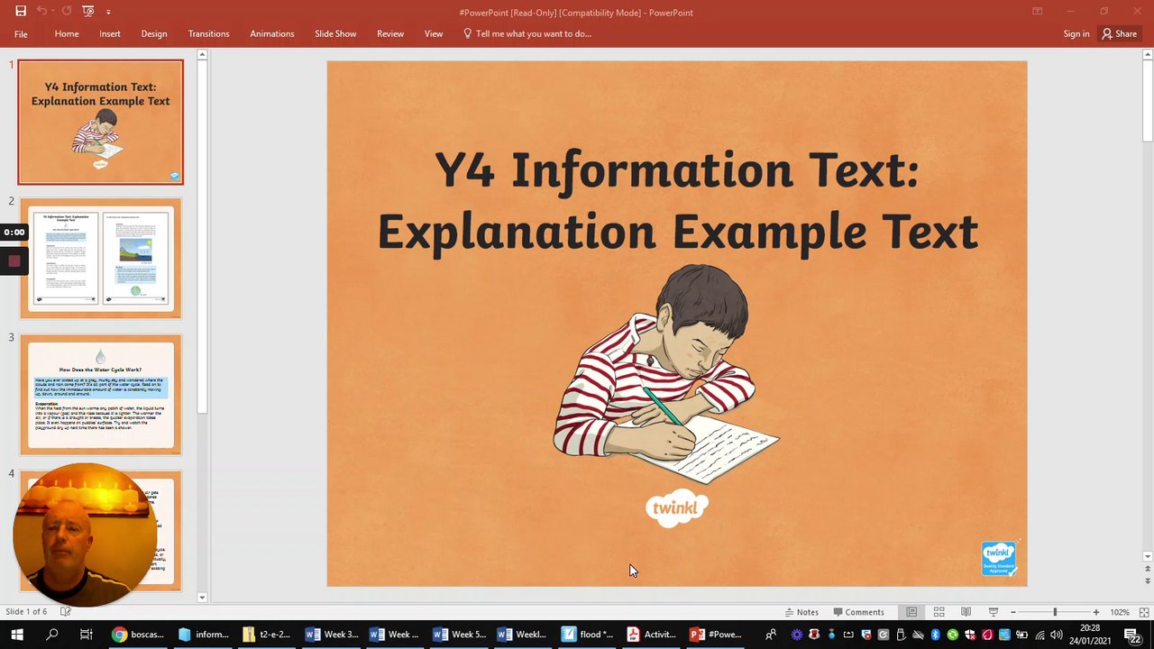1154x649 pixels.
Task: Switch to the Home ribbon tab
Action: tap(67, 33)
